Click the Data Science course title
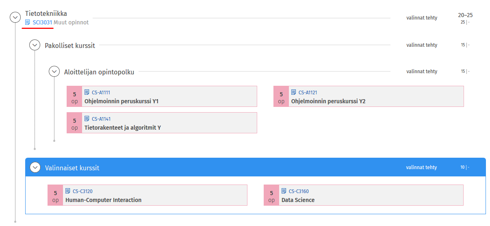490x226 pixels. pyautogui.click(x=298, y=200)
